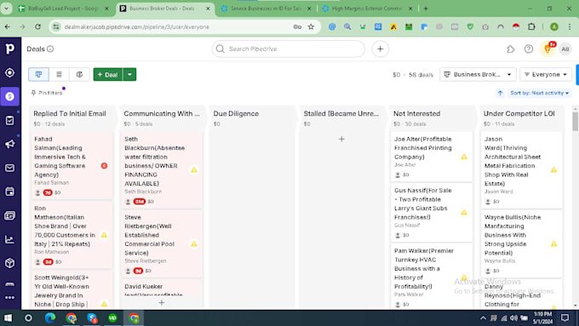
Task: Reload the page
Action: point(37,26)
